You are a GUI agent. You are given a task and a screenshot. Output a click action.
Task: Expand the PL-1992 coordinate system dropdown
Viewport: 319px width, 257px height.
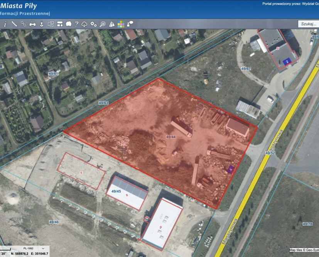(x=34, y=249)
